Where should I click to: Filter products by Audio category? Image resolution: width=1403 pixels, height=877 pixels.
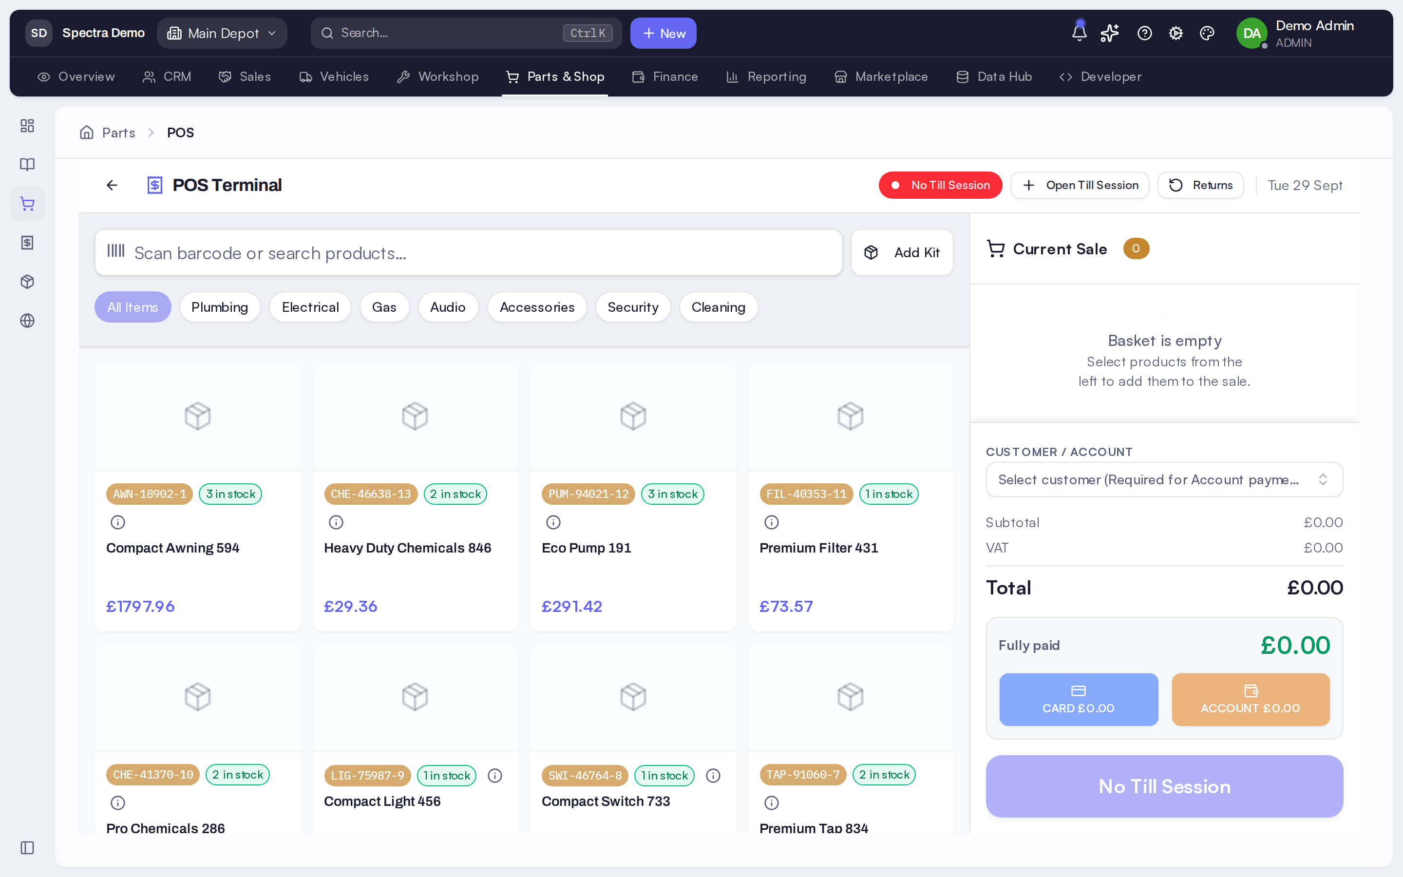pyautogui.click(x=448, y=307)
